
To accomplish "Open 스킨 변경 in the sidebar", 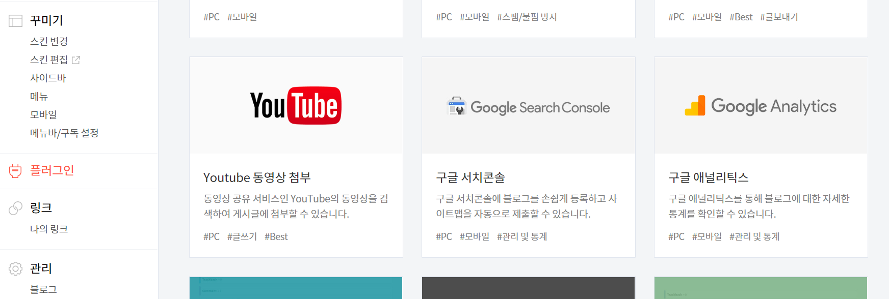I will click(x=49, y=42).
